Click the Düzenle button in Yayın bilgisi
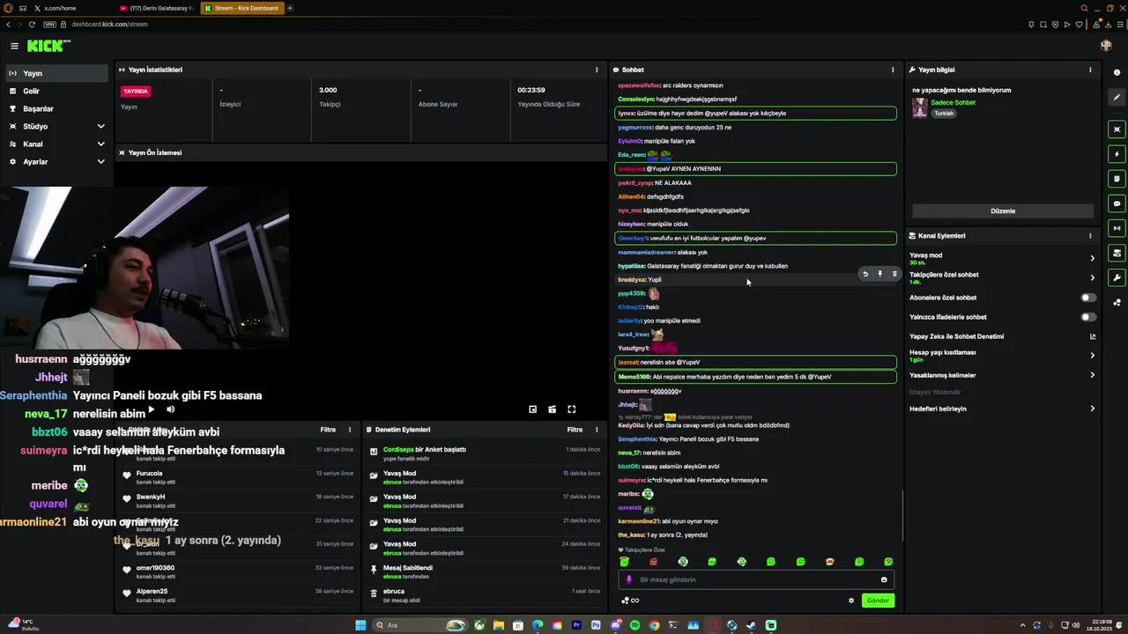The height and width of the screenshot is (634, 1128). (x=1003, y=211)
